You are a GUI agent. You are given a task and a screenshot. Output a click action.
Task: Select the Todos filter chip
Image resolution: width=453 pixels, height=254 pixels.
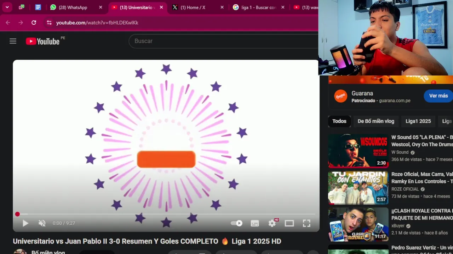(339, 121)
